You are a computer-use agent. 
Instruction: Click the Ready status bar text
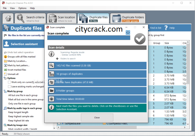coord(5,134)
